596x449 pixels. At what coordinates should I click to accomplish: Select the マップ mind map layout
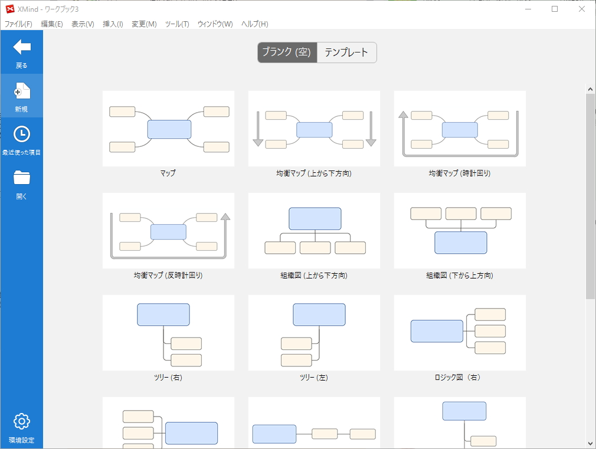168,129
